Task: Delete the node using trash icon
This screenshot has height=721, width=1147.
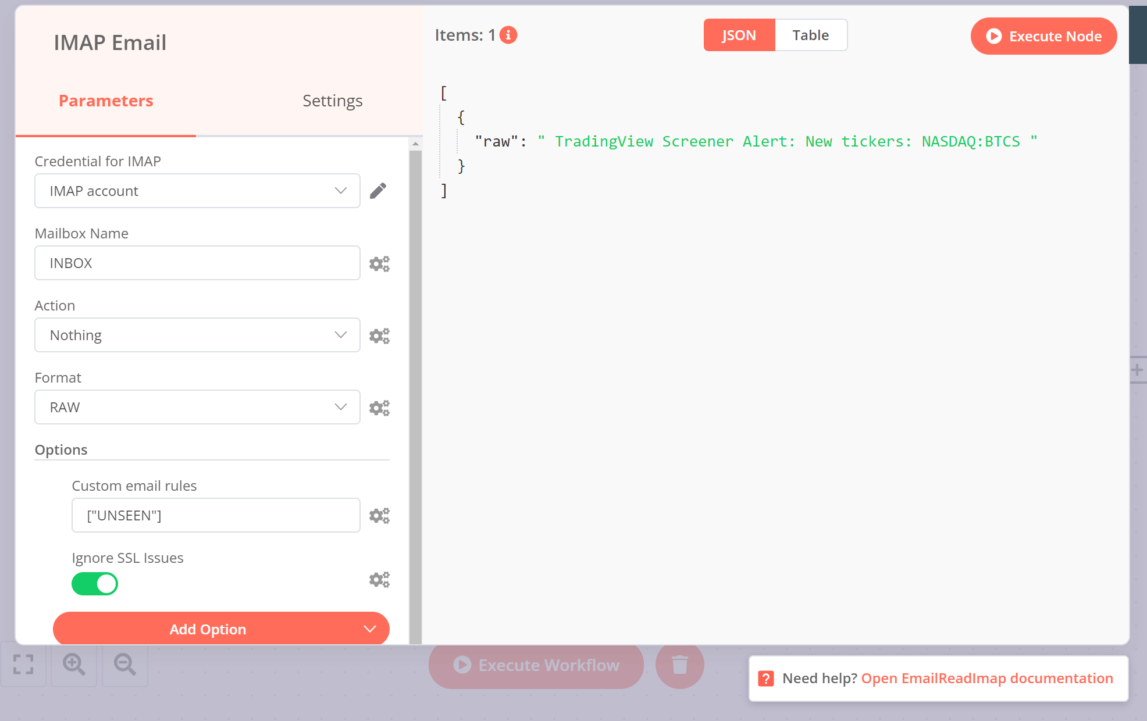Action: point(679,665)
